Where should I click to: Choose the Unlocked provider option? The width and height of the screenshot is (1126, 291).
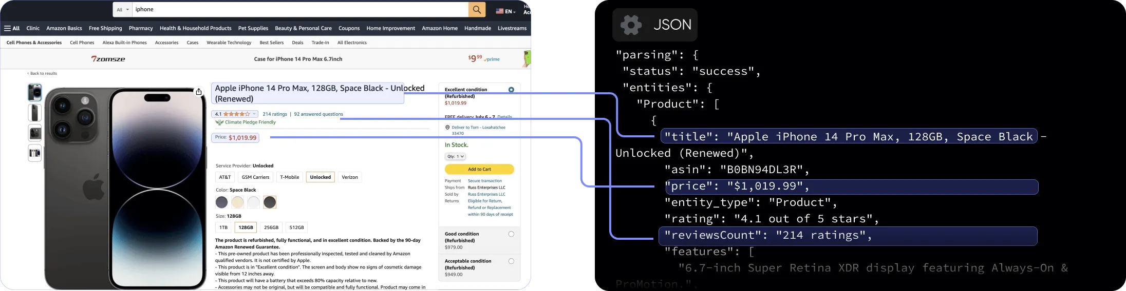coord(321,177)
